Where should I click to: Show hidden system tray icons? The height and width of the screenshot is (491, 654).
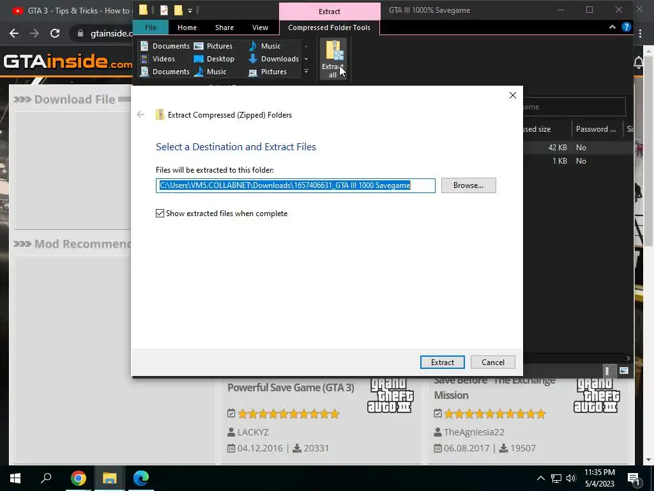point(540,478)
